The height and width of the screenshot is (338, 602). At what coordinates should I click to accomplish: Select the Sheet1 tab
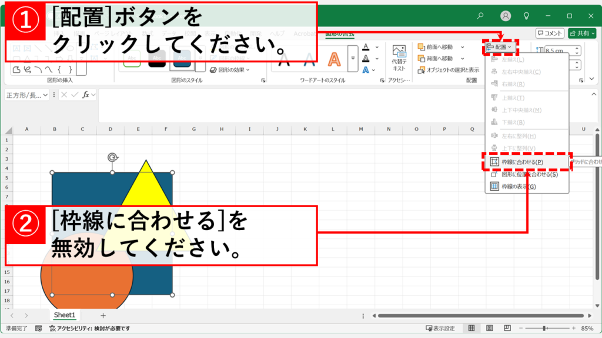pyautogui.click(x=65, y=315)
